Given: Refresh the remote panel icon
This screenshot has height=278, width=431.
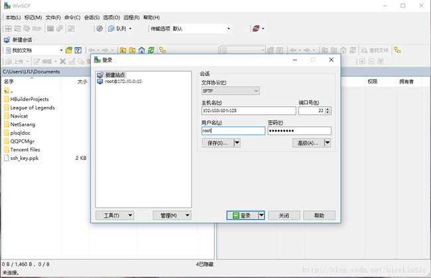Looking at the screenshot, I should (353, 50).
